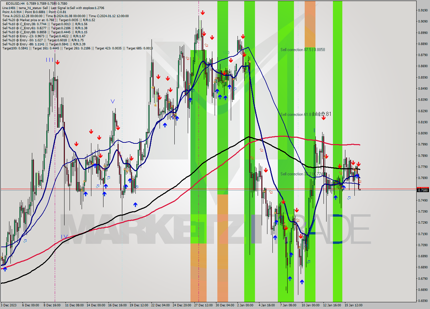Click the 'Time A:2023.12.28 00:00:00' line
This screenshot has width=430, height=309.
tap(65, 16)
